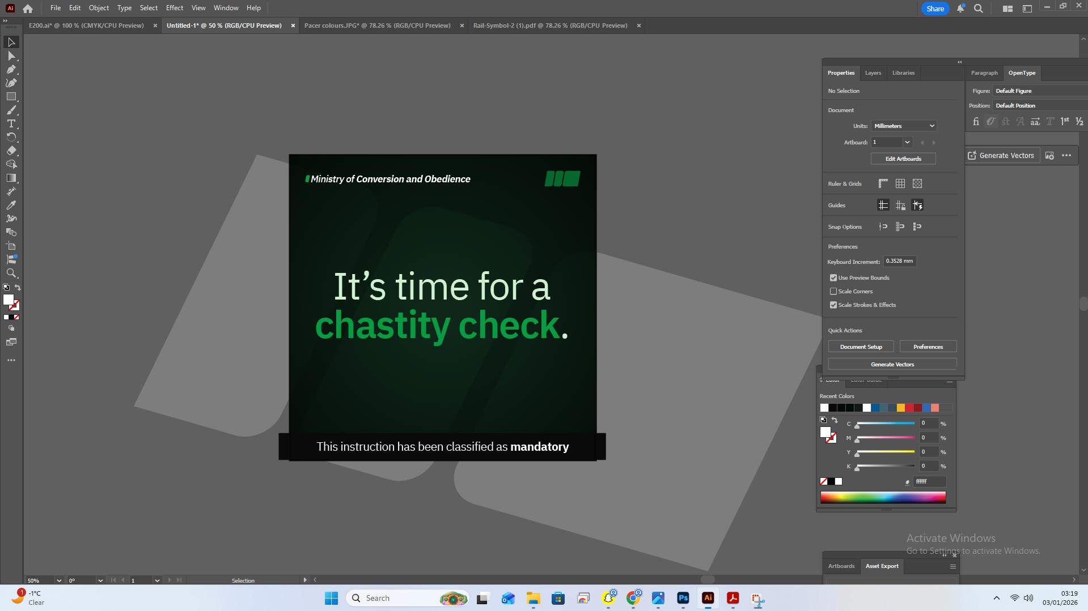The width and height of the screenshot is (1088, 611).
Task: Click the color spectrum bar
Action: pos(883,497)
